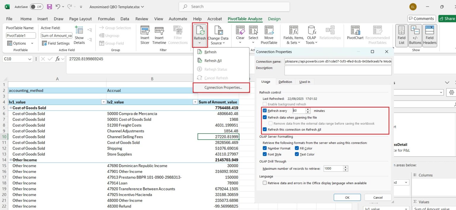Click user account avatar EL
The width and height of the screenshot is (456, 210).
(413, 7)
